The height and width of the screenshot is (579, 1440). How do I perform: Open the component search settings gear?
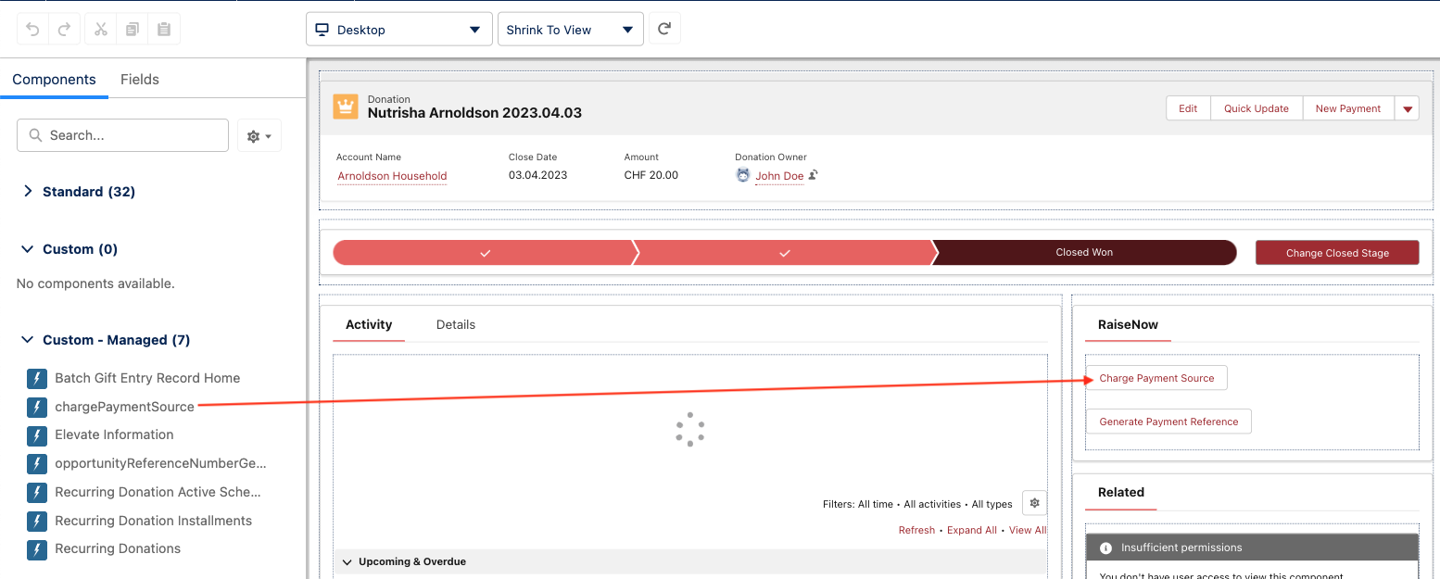tap(259, 135)
